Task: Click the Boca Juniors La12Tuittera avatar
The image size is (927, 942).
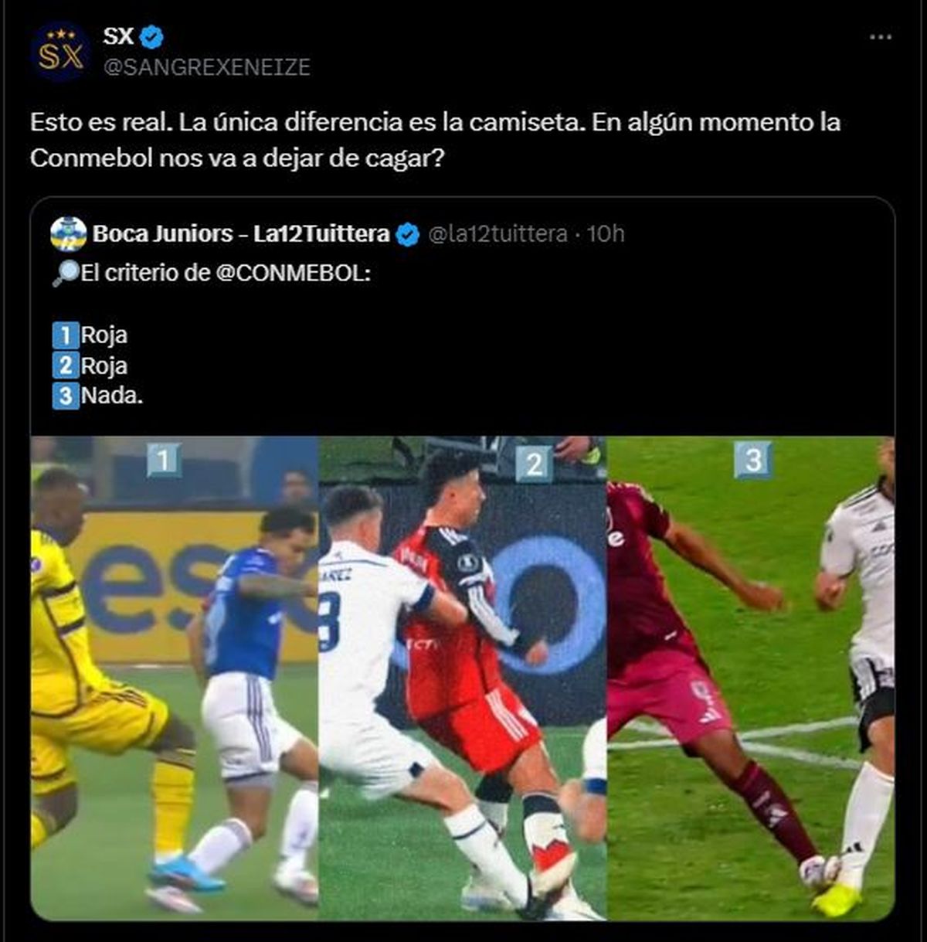Action: coord(69,233)
